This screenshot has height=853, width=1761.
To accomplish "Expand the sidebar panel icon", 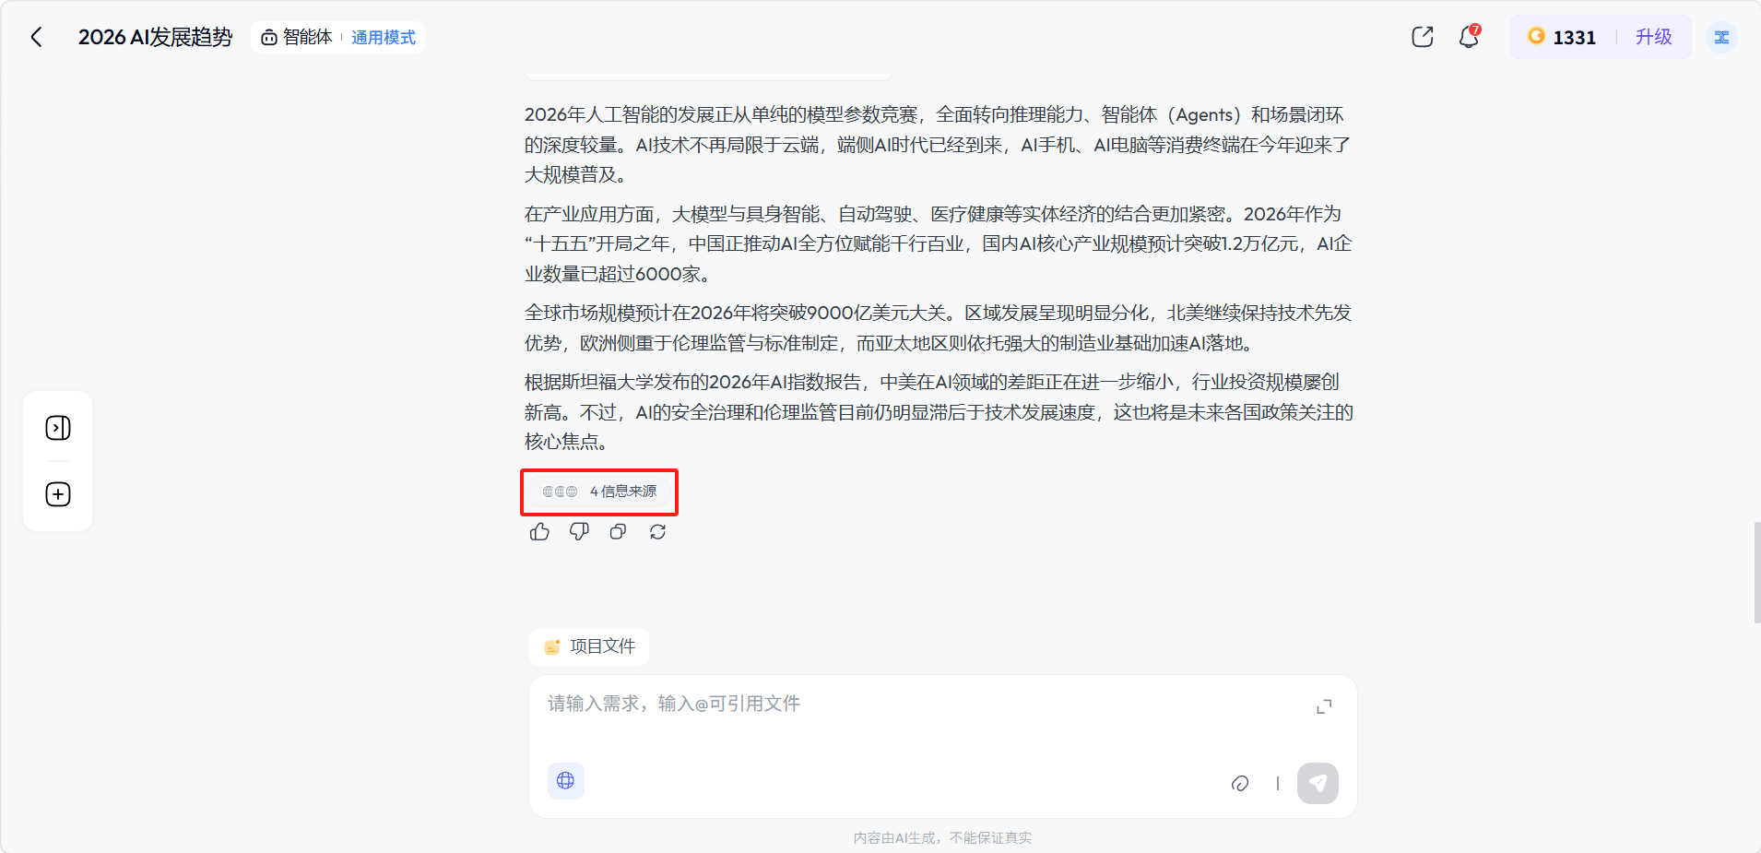I will click(x=58, y=428).
